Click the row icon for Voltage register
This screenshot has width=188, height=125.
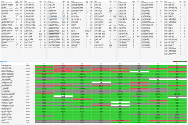1,15
